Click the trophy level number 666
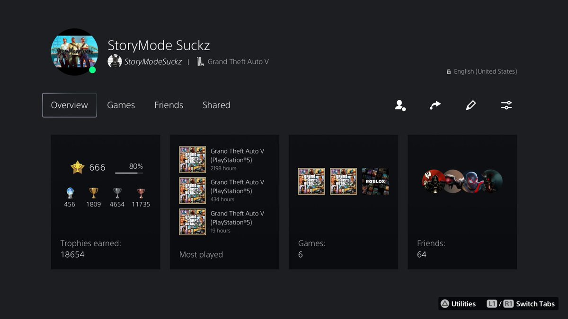Screen dimensions: 568x319 [x=97, y=167]
